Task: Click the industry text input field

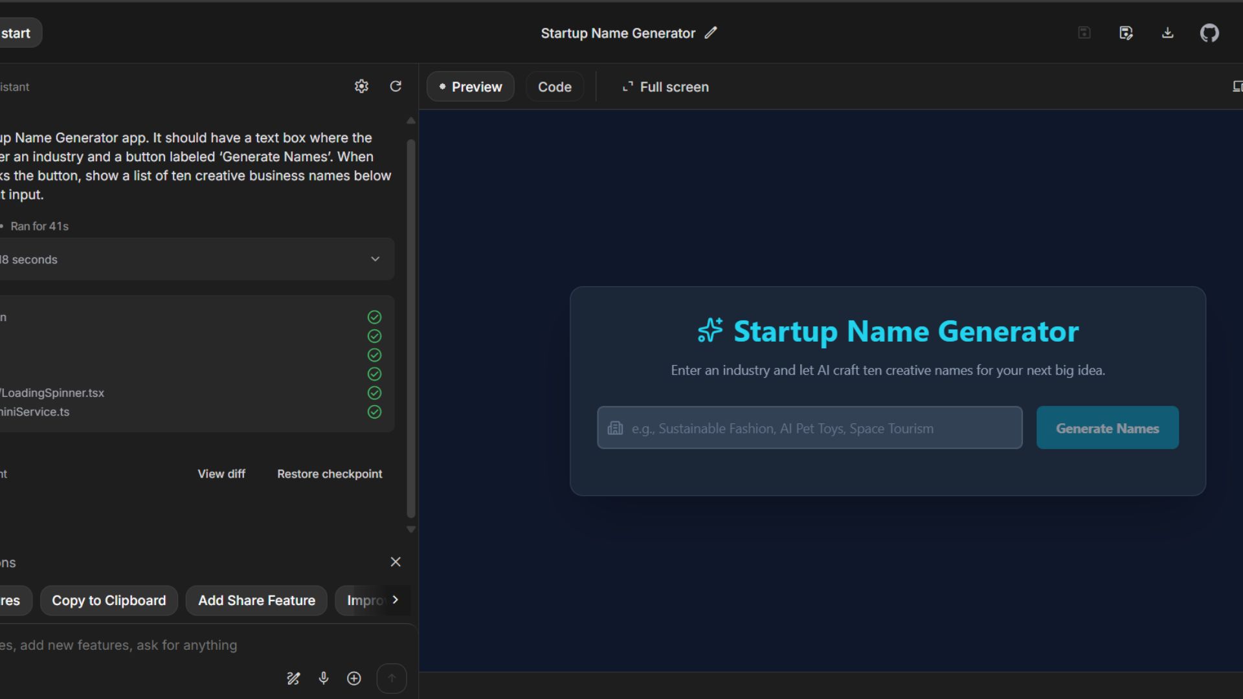Action: (809, 428)
